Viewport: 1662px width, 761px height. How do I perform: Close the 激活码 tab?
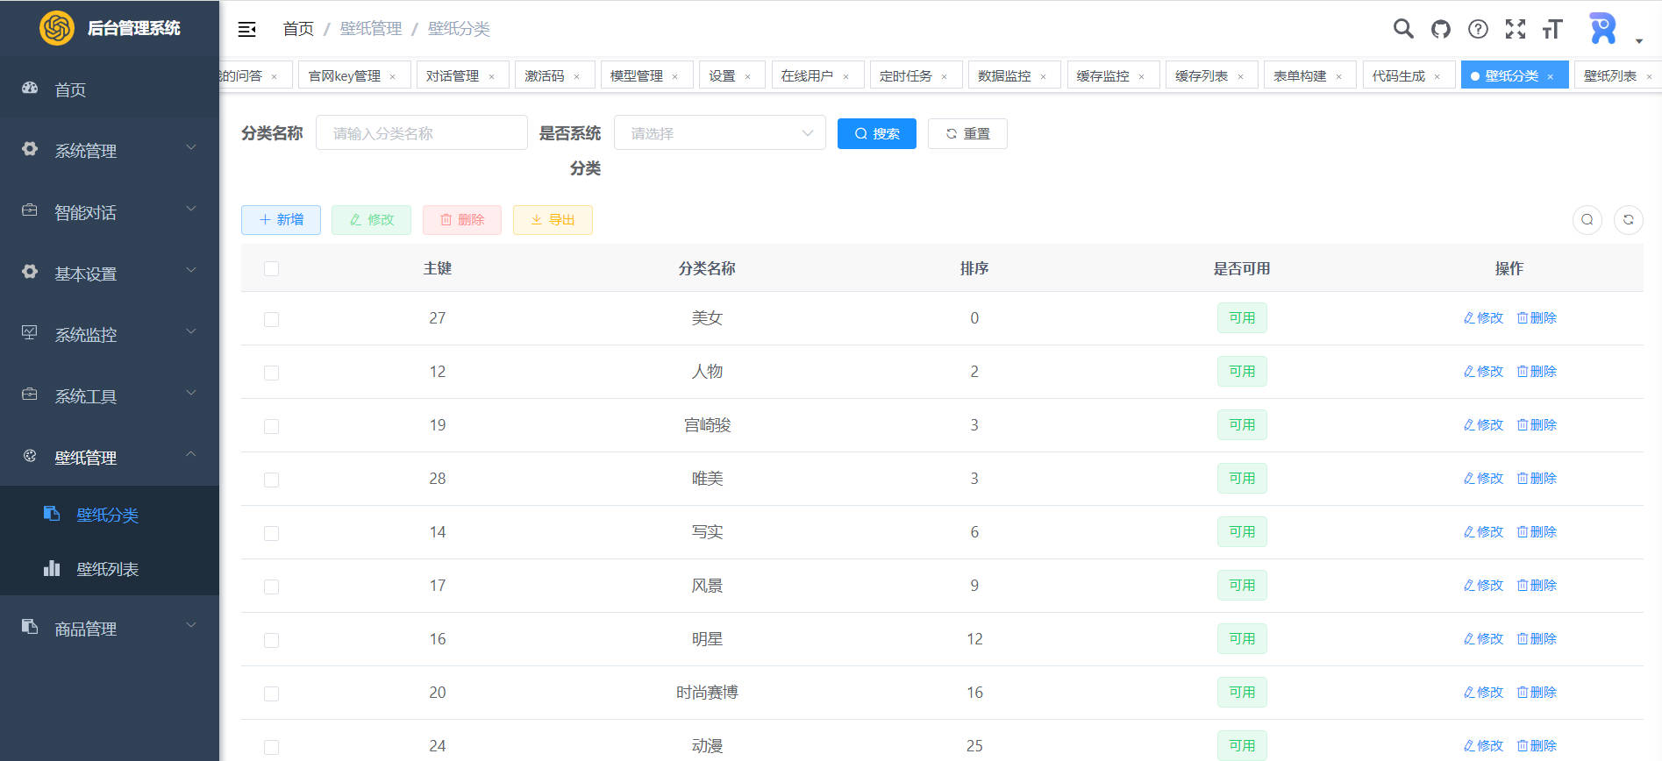(576, 76)
